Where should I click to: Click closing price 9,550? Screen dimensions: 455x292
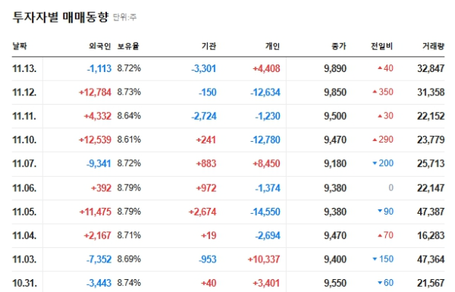pyautogui.click(x=335, y=283)
